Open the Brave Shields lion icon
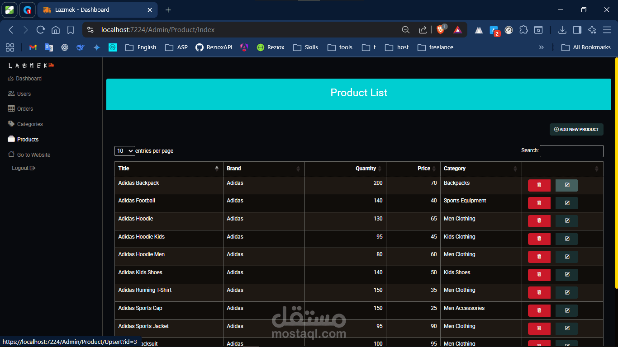 [x=440, y=30]
